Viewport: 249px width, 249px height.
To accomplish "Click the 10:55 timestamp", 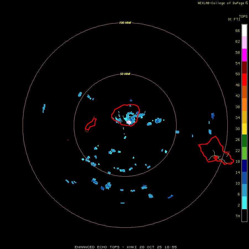I will [x=171, y=247].
